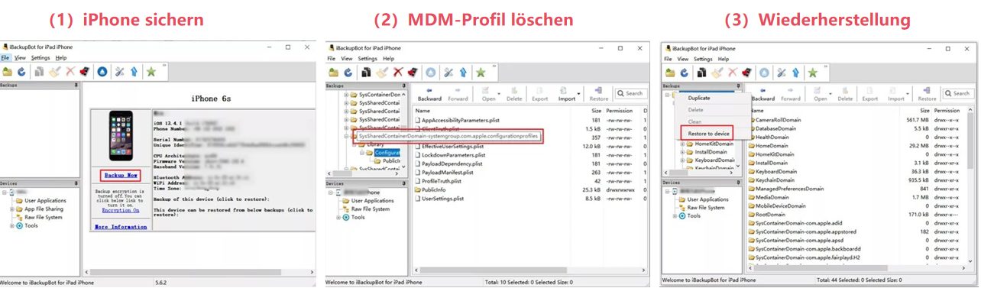Click Delete toolbar button in MDM-Profil löschen window
The height and width of the screenshot is (288, 981).
pos(514,94)
